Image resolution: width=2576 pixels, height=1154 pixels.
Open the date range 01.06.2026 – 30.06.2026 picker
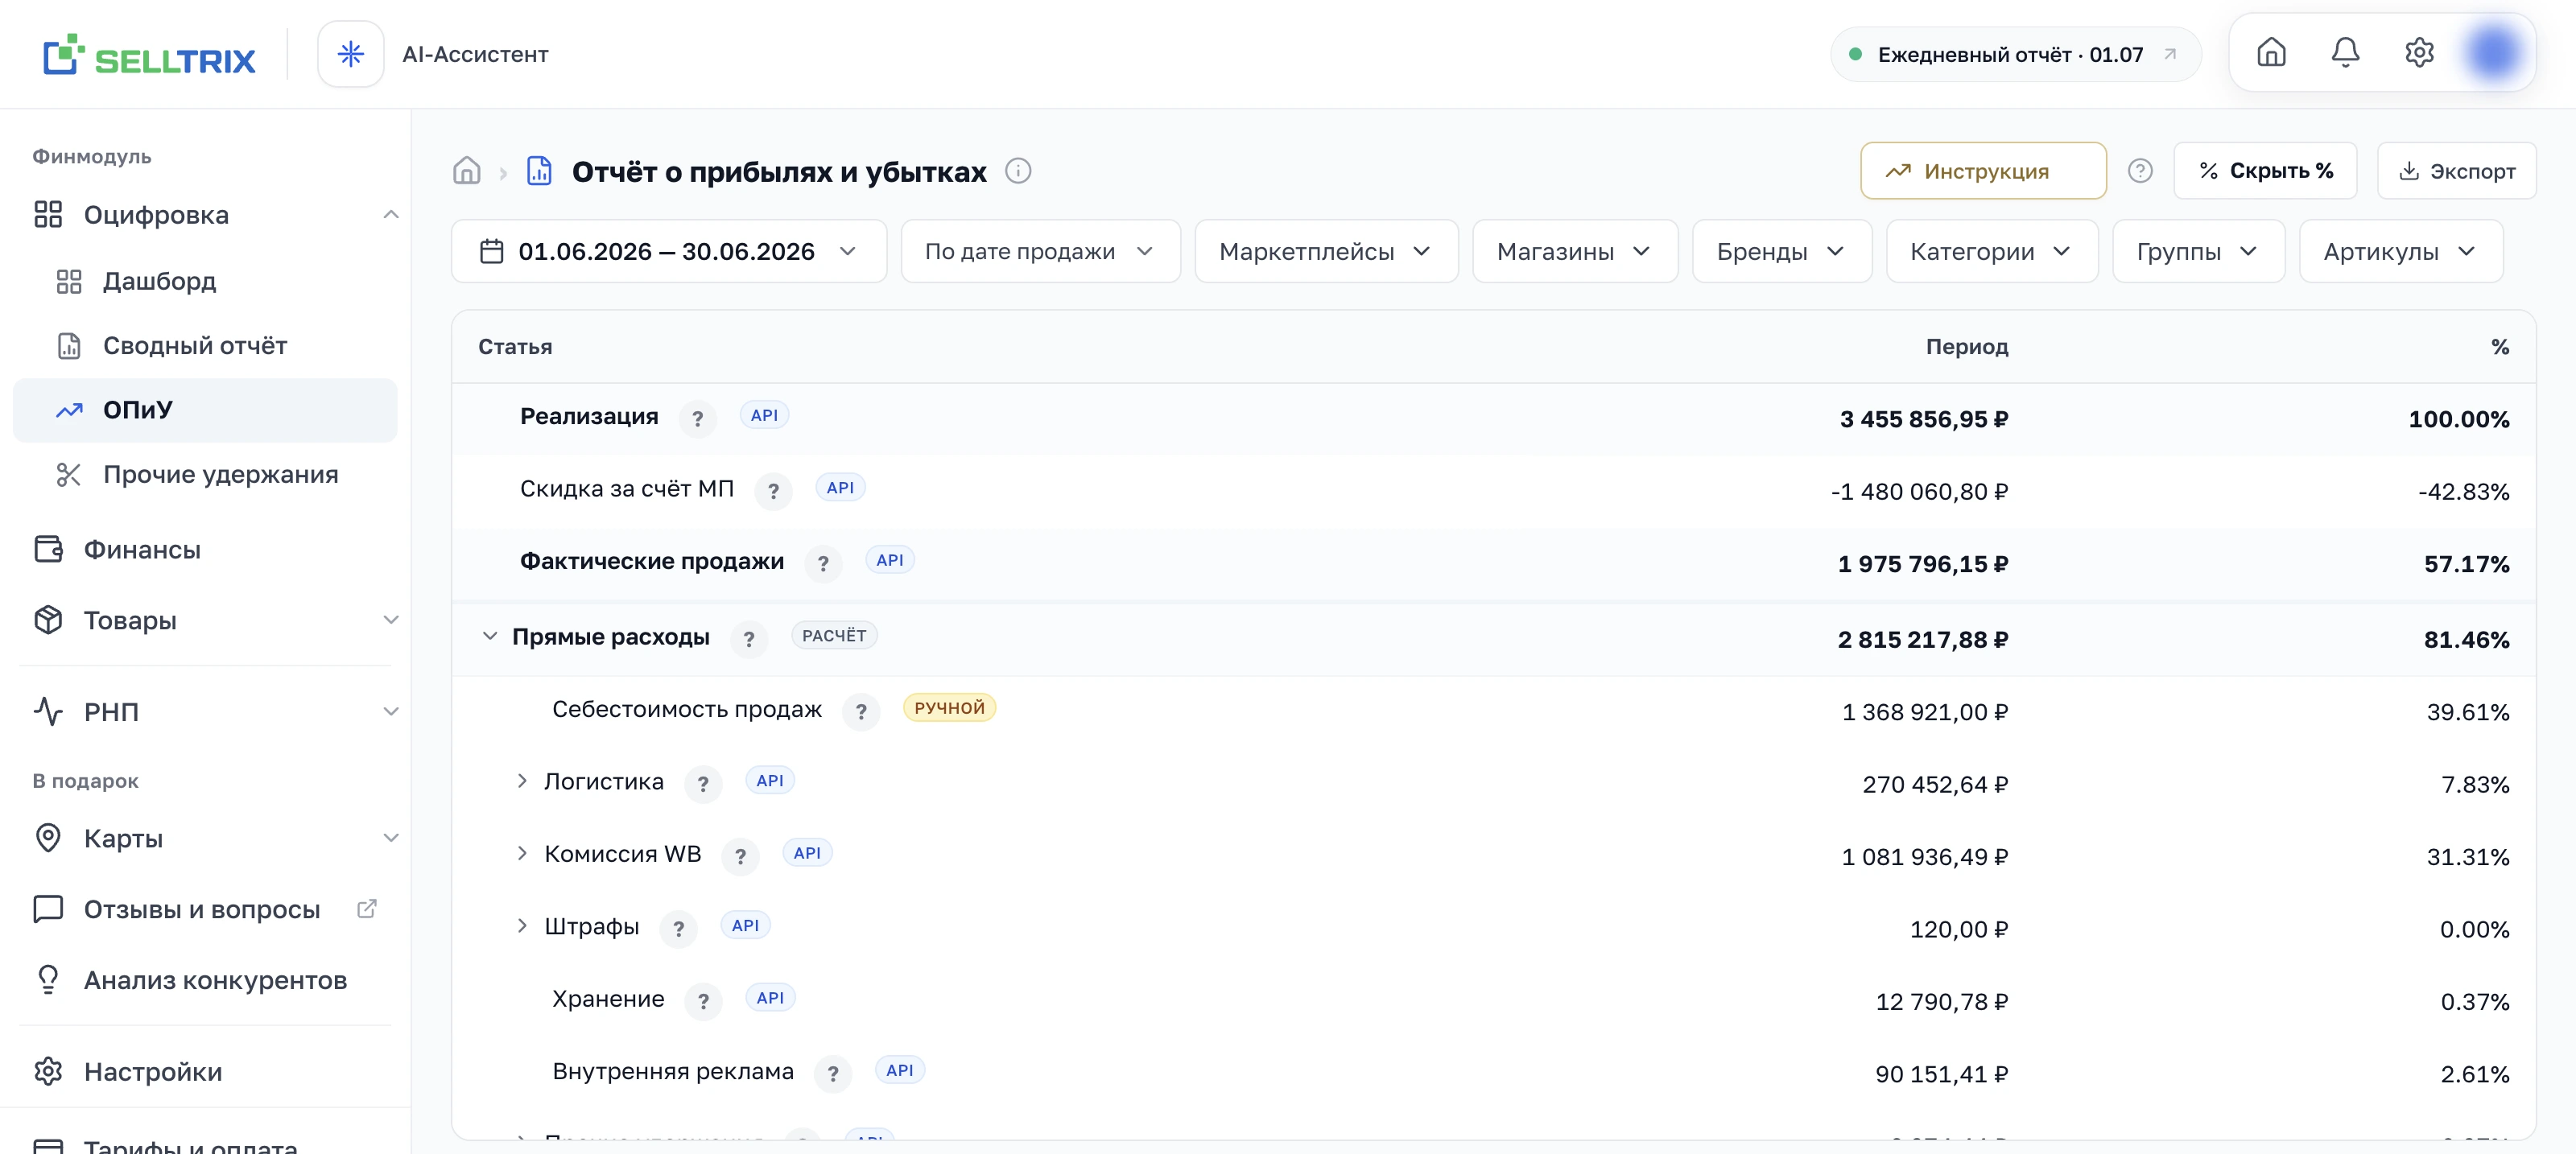668,251
